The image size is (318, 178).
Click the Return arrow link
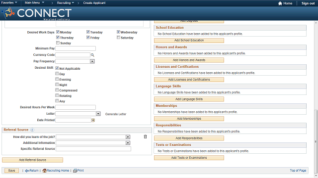tap(32, 171)
